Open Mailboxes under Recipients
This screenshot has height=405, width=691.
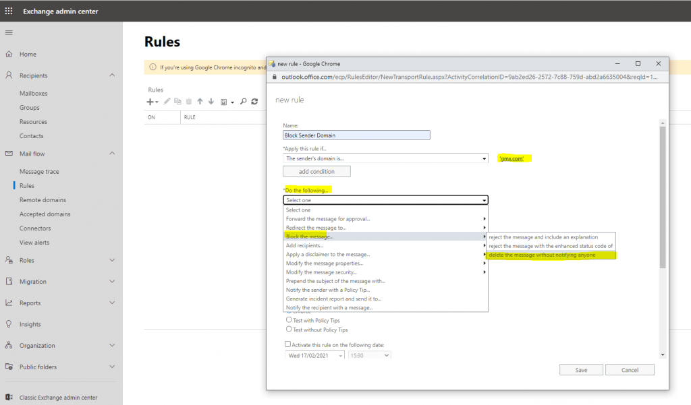[34, 93]
